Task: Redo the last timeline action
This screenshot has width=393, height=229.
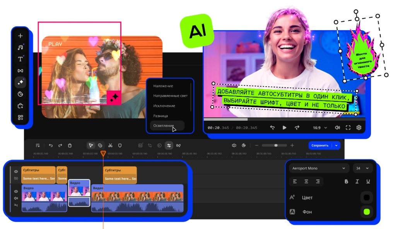Action: click(x=60, y=145)
